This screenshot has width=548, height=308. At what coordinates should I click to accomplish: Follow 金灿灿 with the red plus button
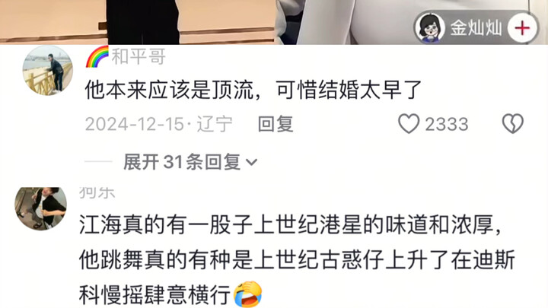(x=522, y=28)
